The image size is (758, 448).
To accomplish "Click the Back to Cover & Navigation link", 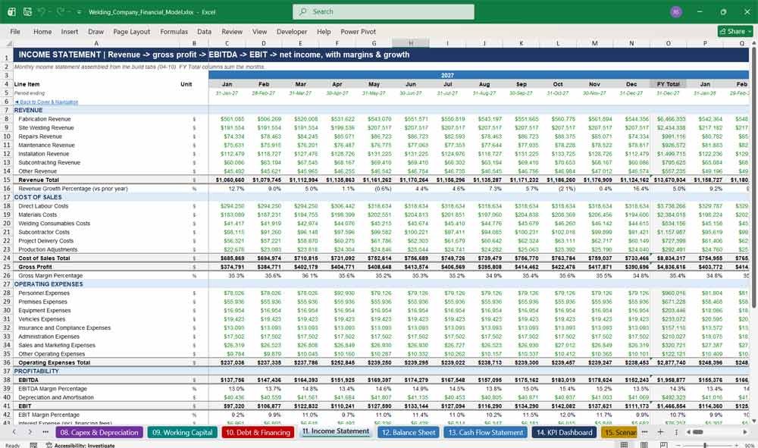I will click(x=46, y=102).
